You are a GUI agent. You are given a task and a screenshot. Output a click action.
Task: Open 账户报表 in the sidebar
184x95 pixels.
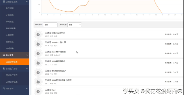pyautogui.click(x=10, y=8)
